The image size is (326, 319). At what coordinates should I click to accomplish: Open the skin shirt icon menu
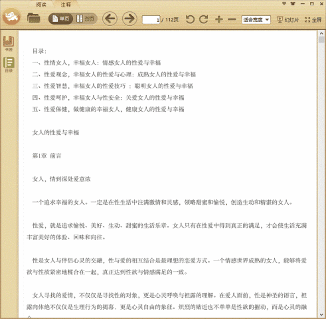[x=293, y=3]
